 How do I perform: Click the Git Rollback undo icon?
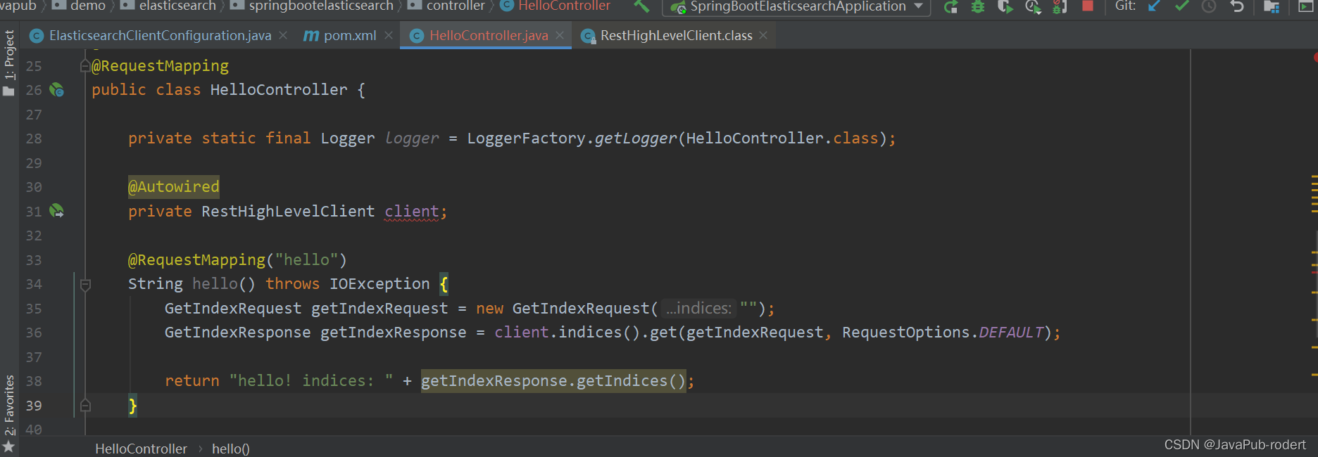(1236, 7)
